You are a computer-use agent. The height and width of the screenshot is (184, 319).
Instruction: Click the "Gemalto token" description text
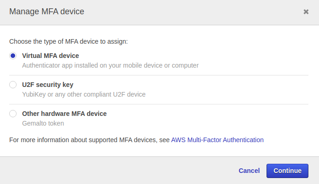pyautogui.click(x=43, y=123)
